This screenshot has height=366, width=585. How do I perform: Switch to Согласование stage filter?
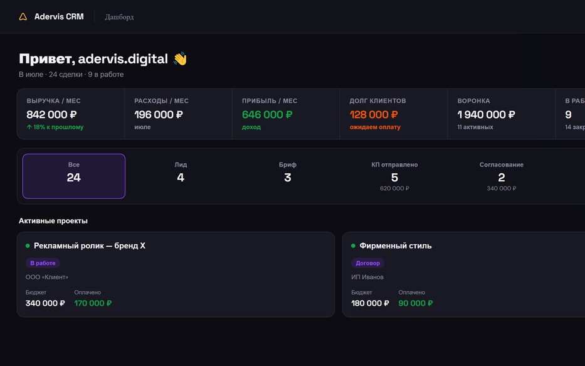pyautogui.click(x=502, y=176)
